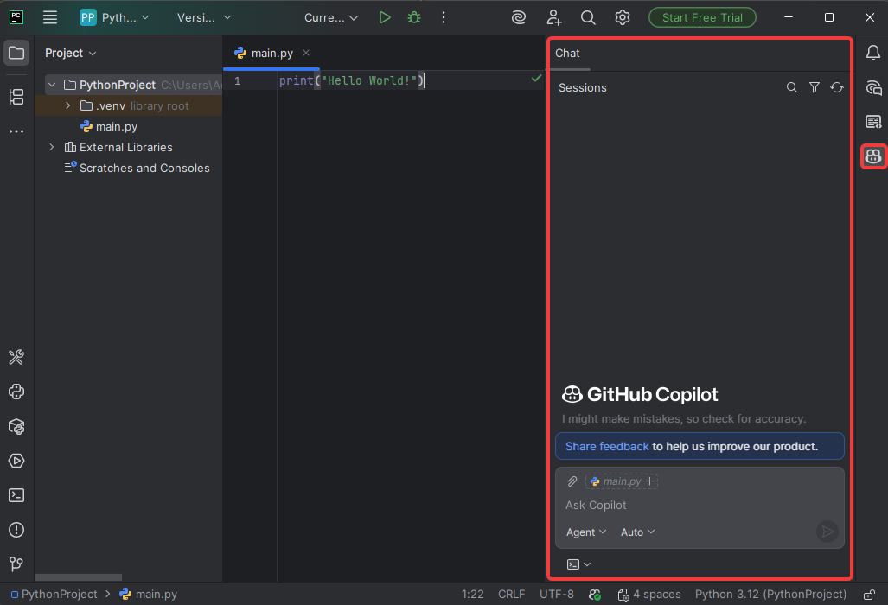Expand the .venv folder
The image size is (888, 605).
click(68, 105)
